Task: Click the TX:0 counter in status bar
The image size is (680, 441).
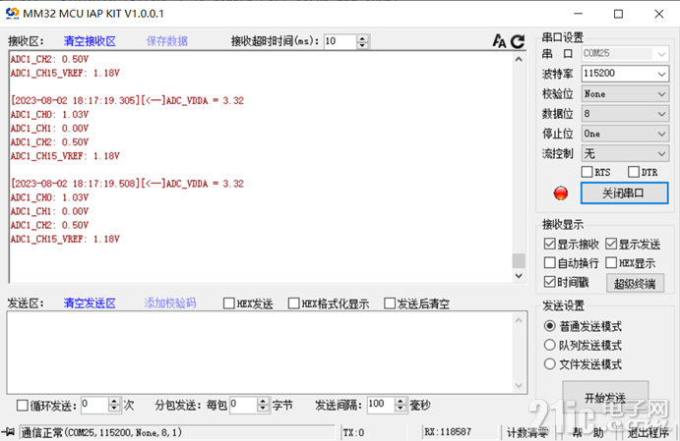Action: tap(353, 432)
